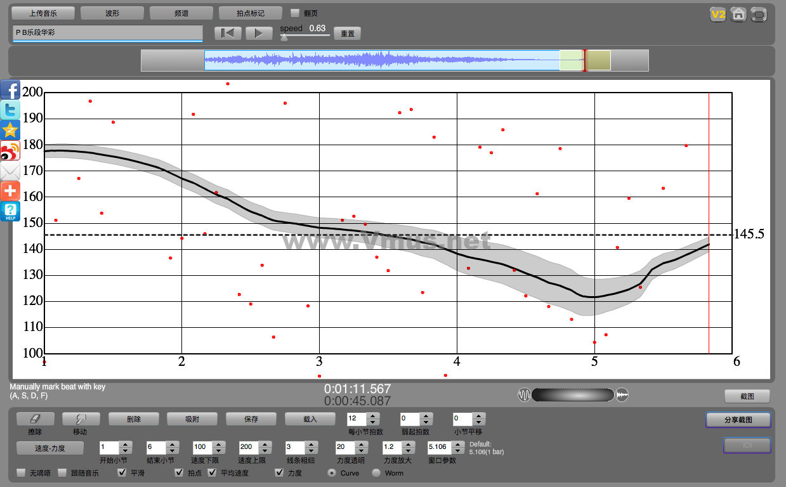The height and width of the screenshot is (487, 786).
Task: Increase the 速度上限 stepper value
Action: click(265, 443)
